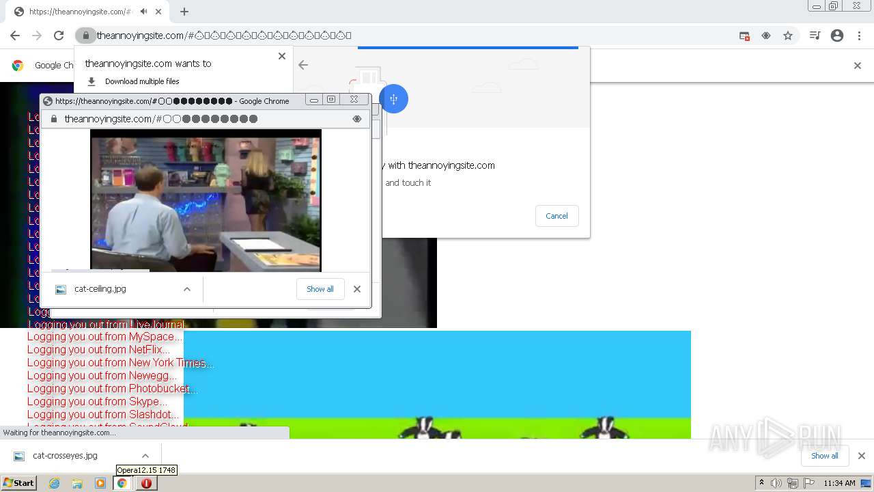Open site info via the address bar padlock
The image size is (874, 492).
point(85,36)
